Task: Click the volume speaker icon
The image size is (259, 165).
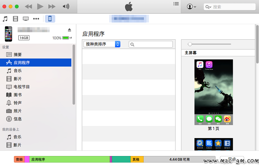Action: (66, 7)
